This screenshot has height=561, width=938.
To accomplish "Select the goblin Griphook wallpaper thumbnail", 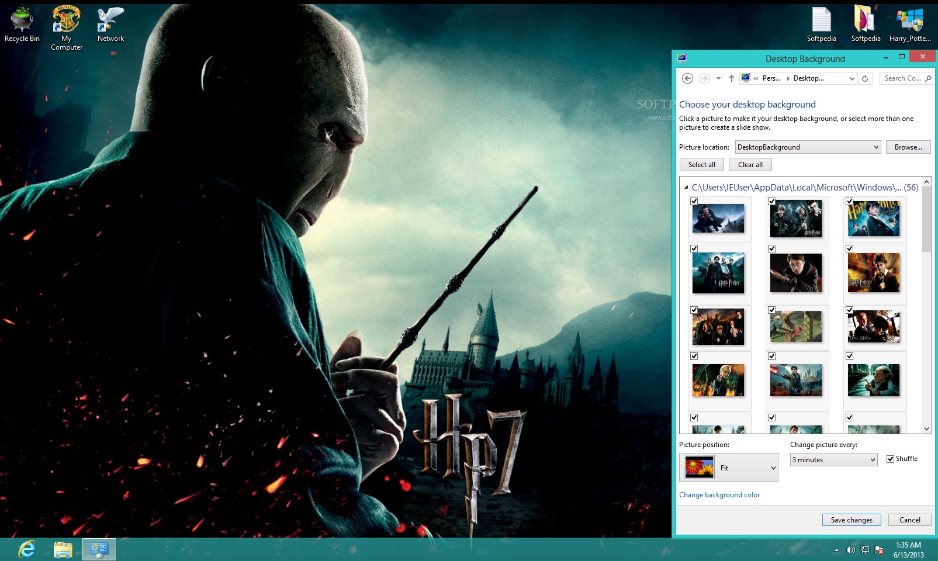I will click(x=874, y=380).
